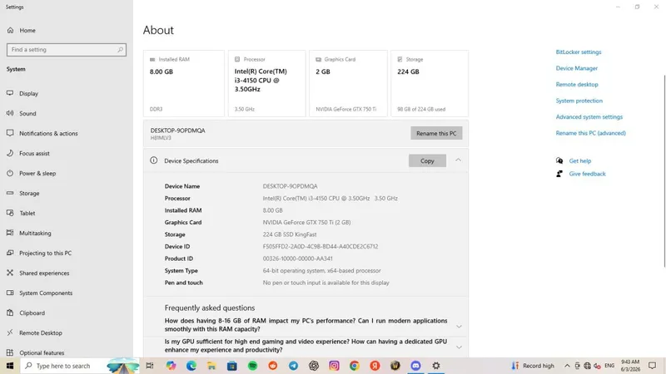
Task: Open the taskbar clock showing 9:43 AM
Action: pos(630,366)
